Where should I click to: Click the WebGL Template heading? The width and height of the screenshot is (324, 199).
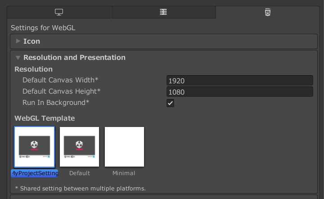pos(45,118)
